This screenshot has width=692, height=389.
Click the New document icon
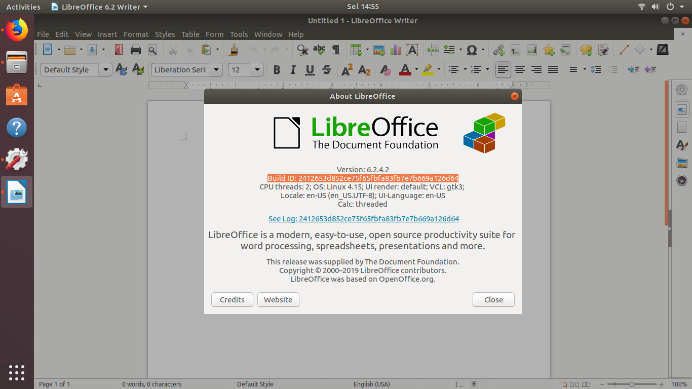click(x=48, y=50)
